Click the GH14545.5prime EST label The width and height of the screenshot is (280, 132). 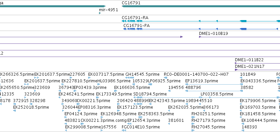coord(142,74)
